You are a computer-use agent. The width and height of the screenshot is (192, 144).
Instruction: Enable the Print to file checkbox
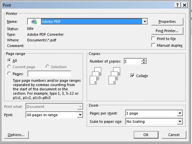(153, 39)
